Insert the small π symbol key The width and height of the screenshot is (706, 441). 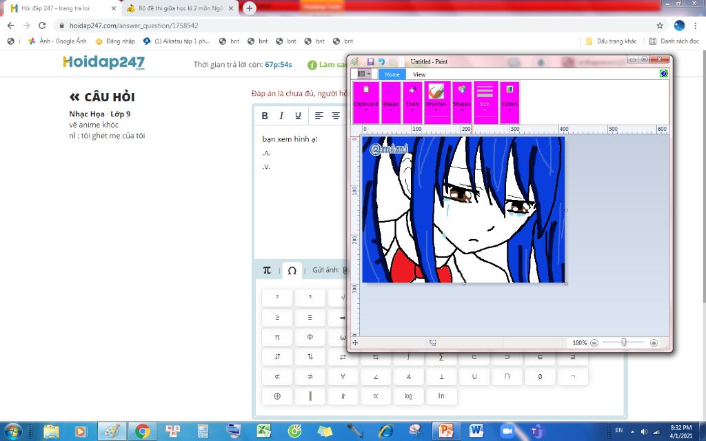pos(277,337)
